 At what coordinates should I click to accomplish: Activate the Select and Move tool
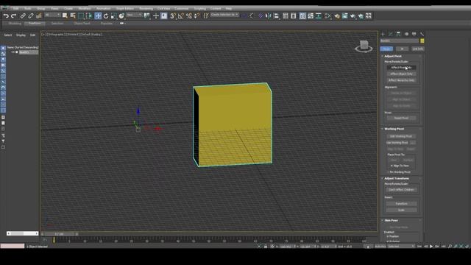[x=98, y=15]
